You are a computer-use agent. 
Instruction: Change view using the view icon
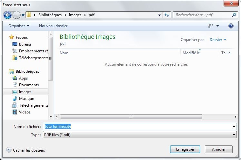click(211, 26)
